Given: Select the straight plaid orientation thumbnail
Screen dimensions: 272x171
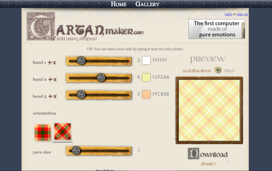Looking at the screenshot, I should [43, 132].
